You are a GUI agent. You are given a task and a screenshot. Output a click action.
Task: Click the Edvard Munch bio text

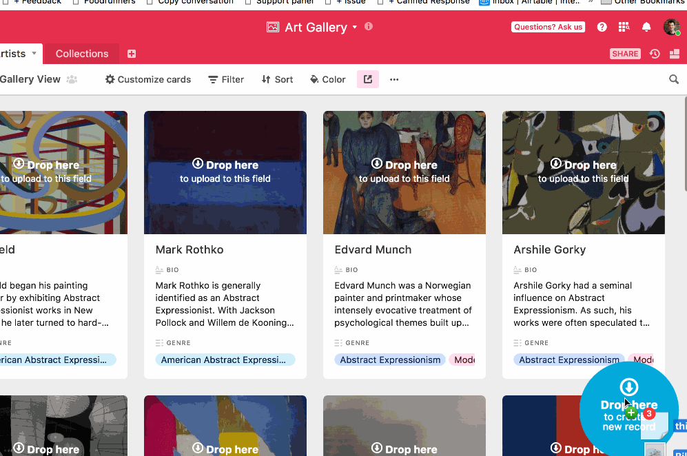coord(403,304)
